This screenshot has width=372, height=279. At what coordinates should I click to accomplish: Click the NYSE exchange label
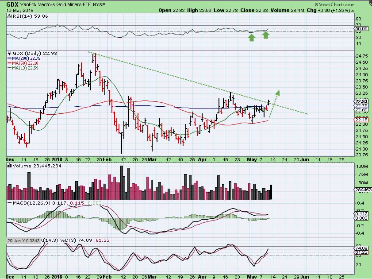[99, 4]
